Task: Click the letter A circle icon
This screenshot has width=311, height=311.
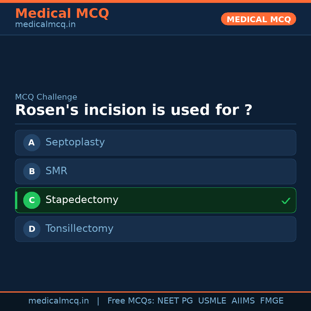Action: click(32, 143)
